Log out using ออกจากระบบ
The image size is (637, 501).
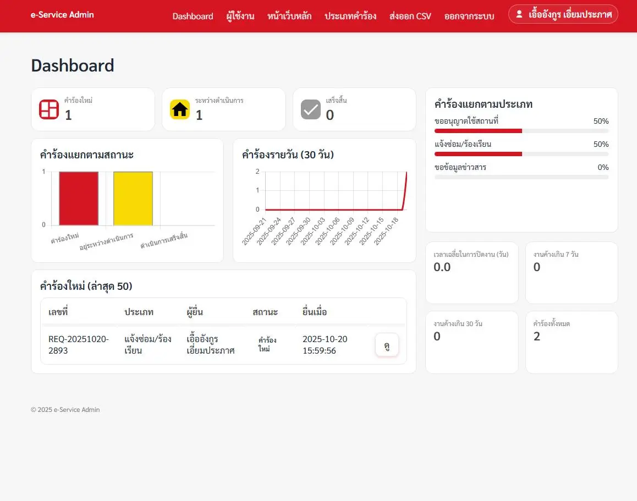point(469,16)
